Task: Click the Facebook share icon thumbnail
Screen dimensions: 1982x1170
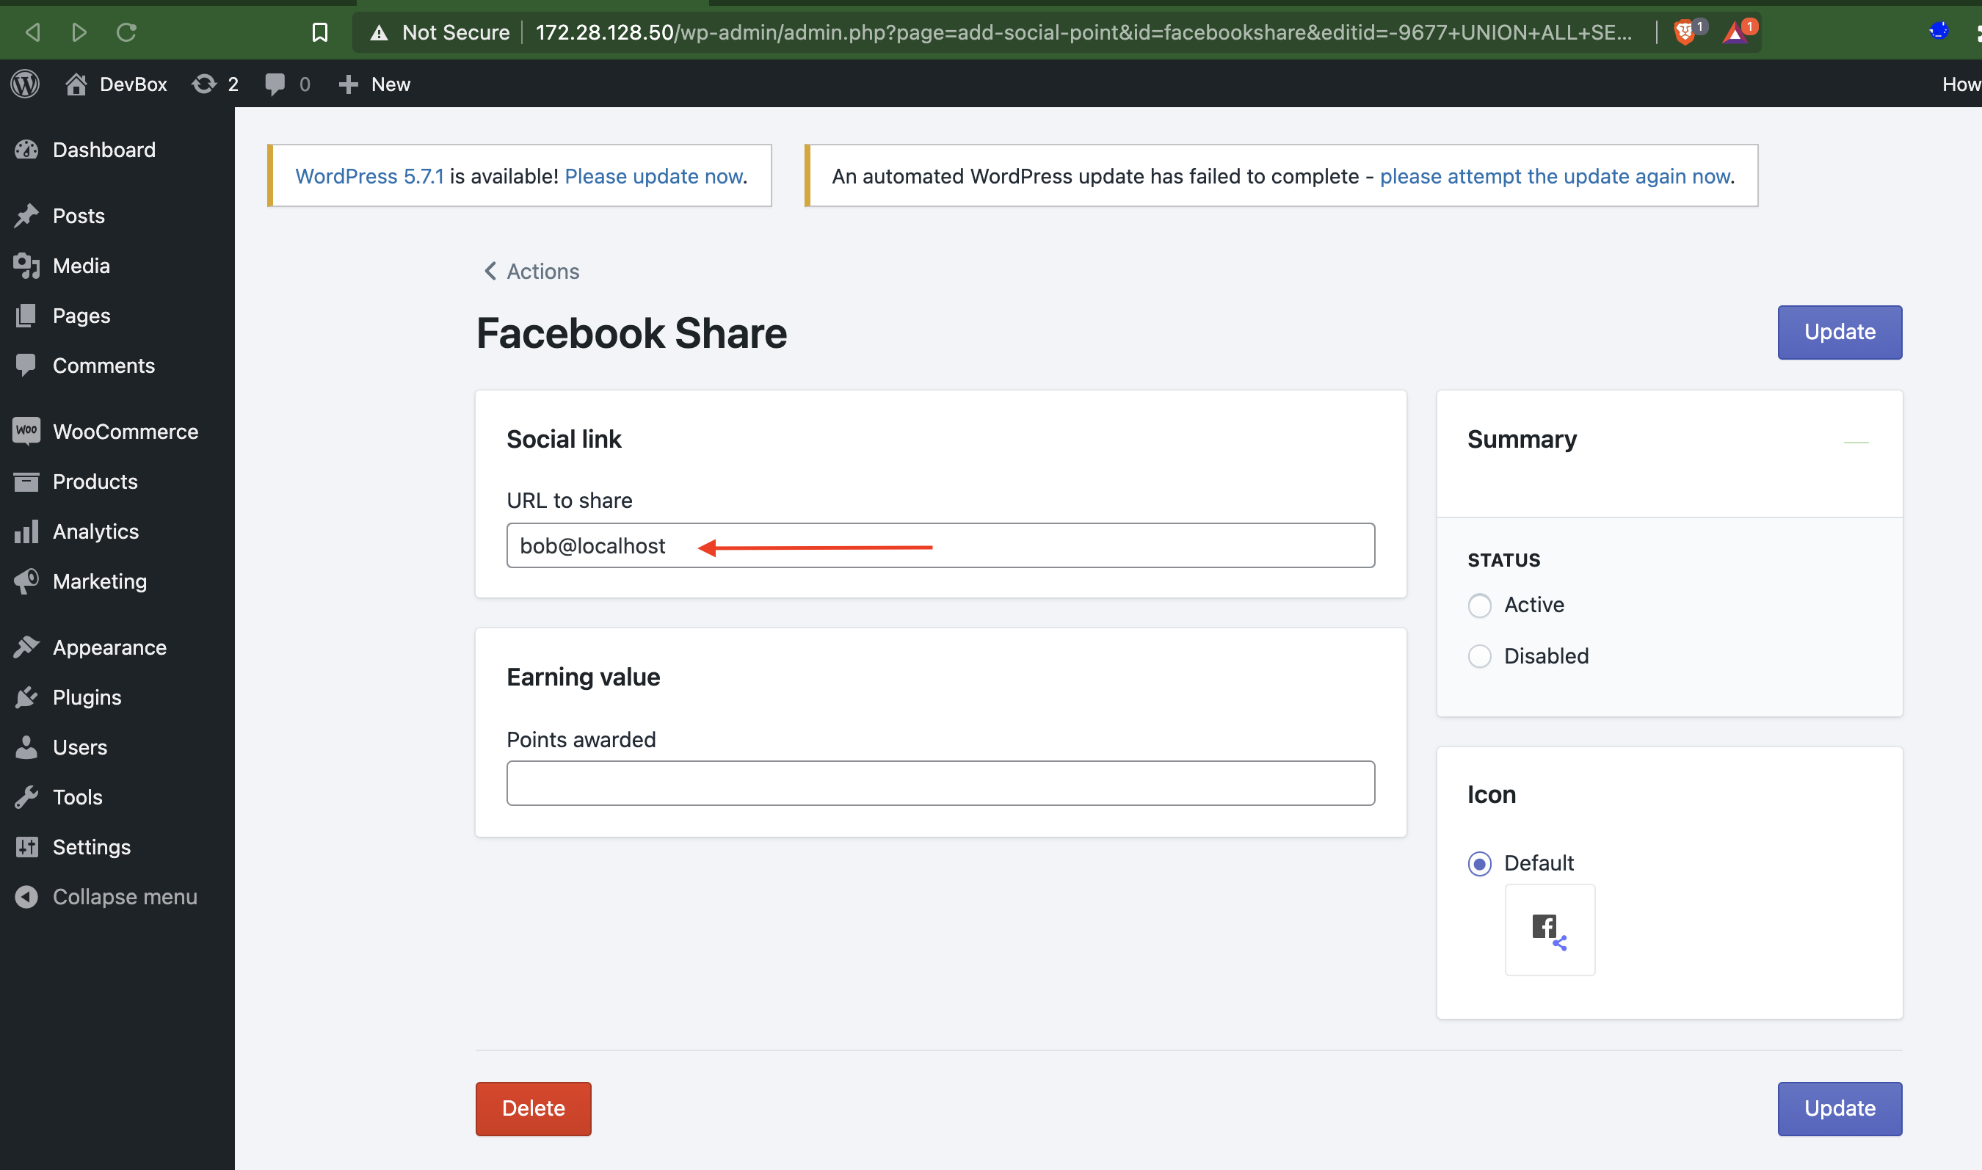Action: point(1549,929)
